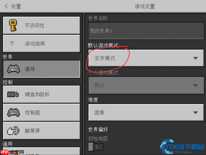
Task: Expand the 难度 dropdown showing 困难
Action: coord(146,113)
